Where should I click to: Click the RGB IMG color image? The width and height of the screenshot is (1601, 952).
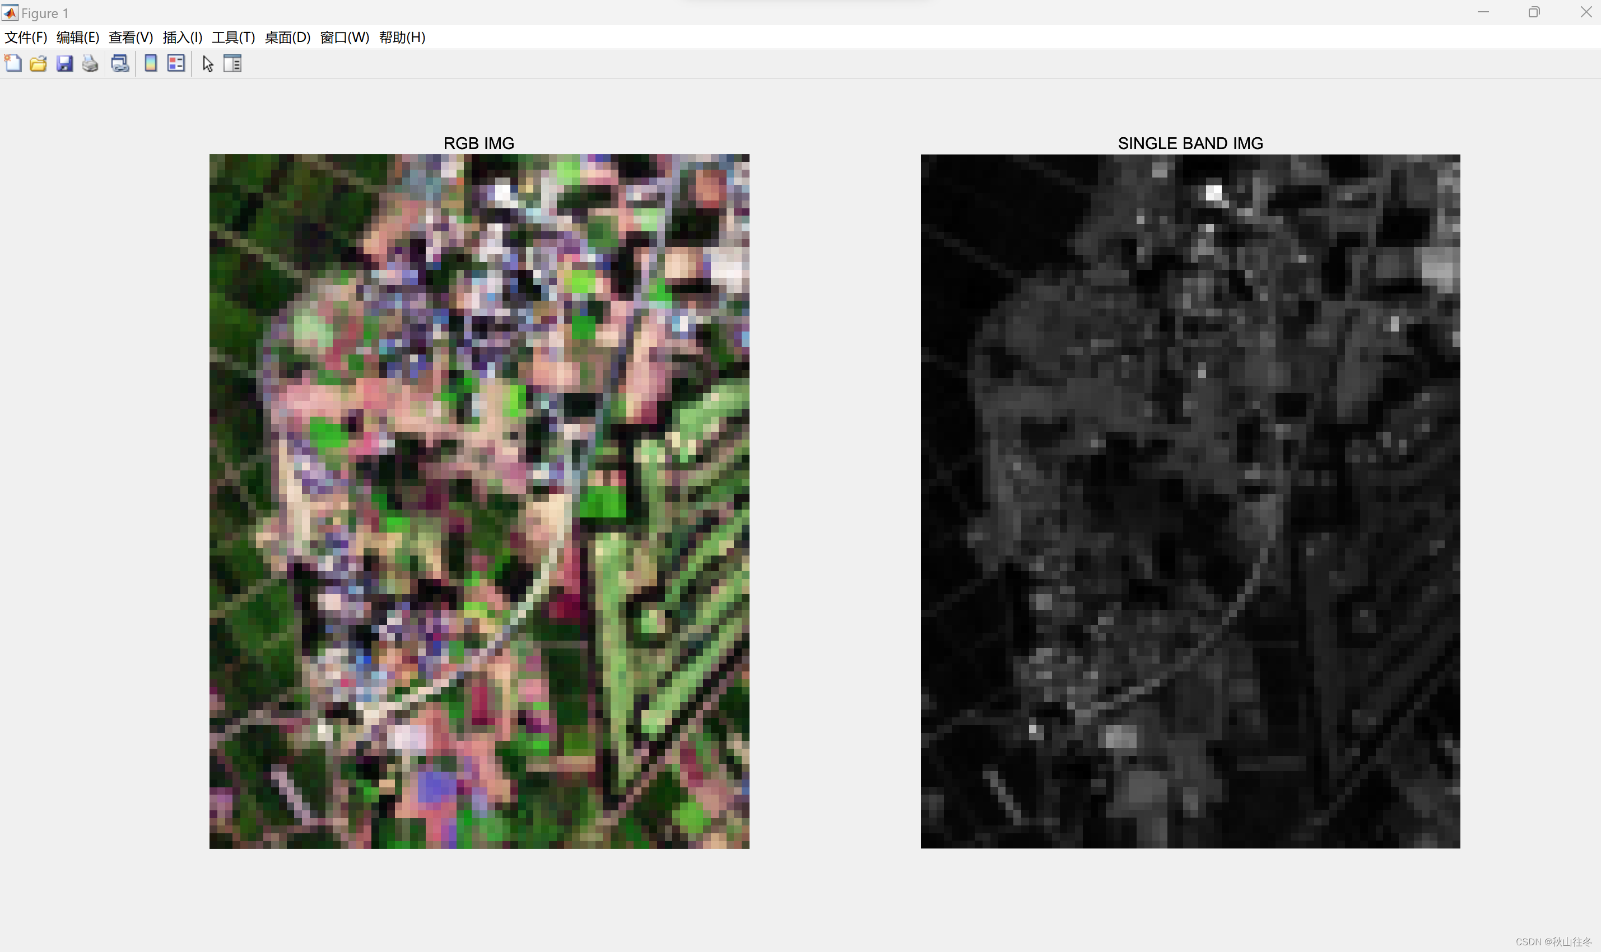(479, 501)
